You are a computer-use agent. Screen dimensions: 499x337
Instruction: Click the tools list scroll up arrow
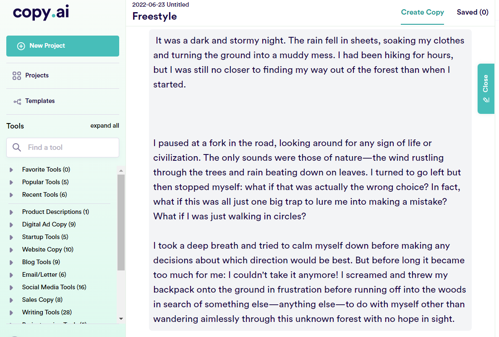pyautogui.click(x=121, y=171)
